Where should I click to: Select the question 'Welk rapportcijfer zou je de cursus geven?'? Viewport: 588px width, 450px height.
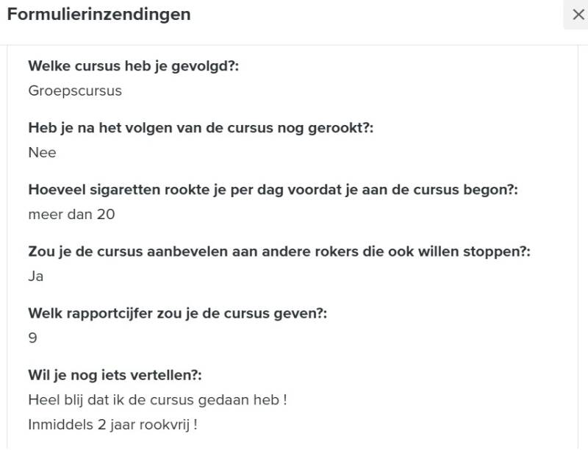(x=177, y=313)
